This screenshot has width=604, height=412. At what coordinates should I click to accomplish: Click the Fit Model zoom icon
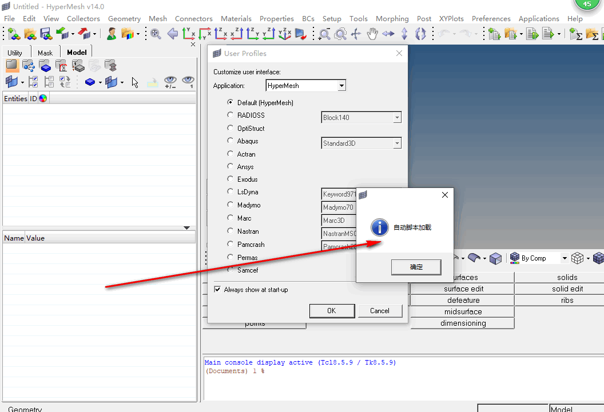[155, 34]
